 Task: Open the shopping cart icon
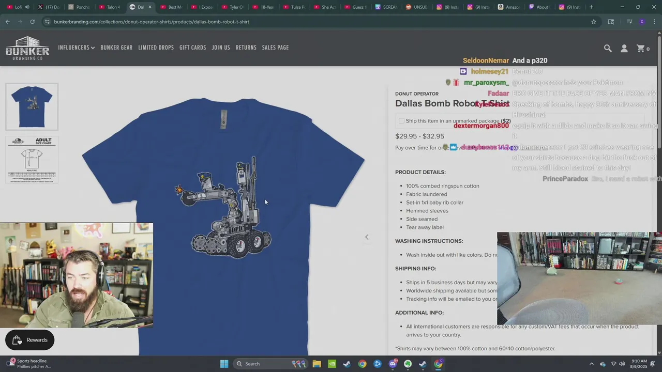tap(641, 48)
